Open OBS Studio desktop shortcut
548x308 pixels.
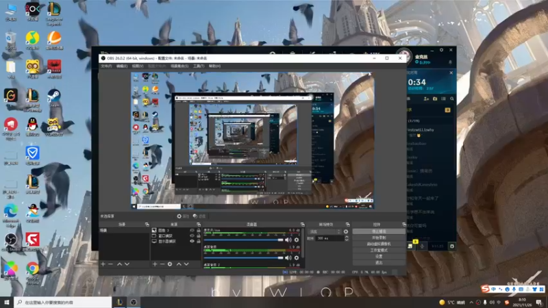pyautogui.click(x=11, y=242)
